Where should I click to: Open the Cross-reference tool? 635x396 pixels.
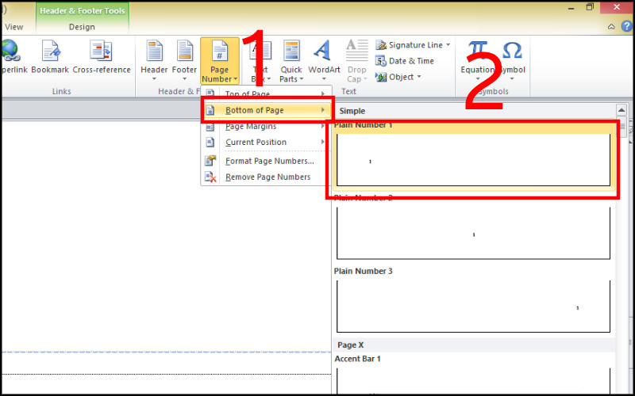tap(102, 57)
